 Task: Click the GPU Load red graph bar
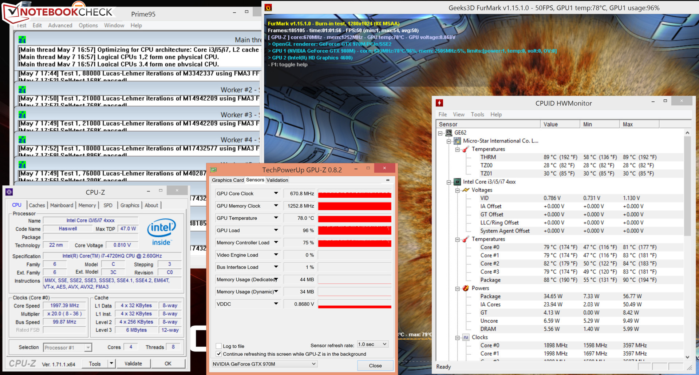355,230
